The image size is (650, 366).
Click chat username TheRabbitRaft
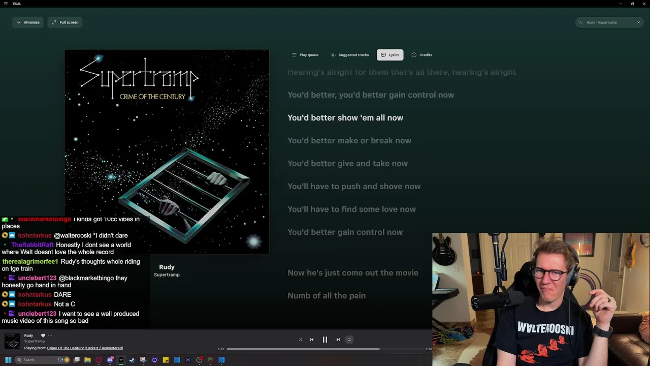pos(32,245)
